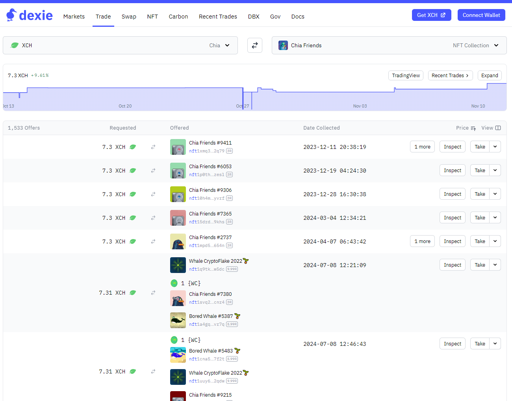The width and height of the screenshot is (512, 401).
Task: Open the Chia Friends NFT Collection dropdown
Action: 389,45
